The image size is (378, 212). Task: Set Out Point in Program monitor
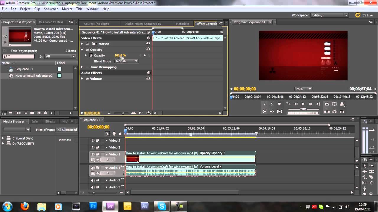(272, 104)
